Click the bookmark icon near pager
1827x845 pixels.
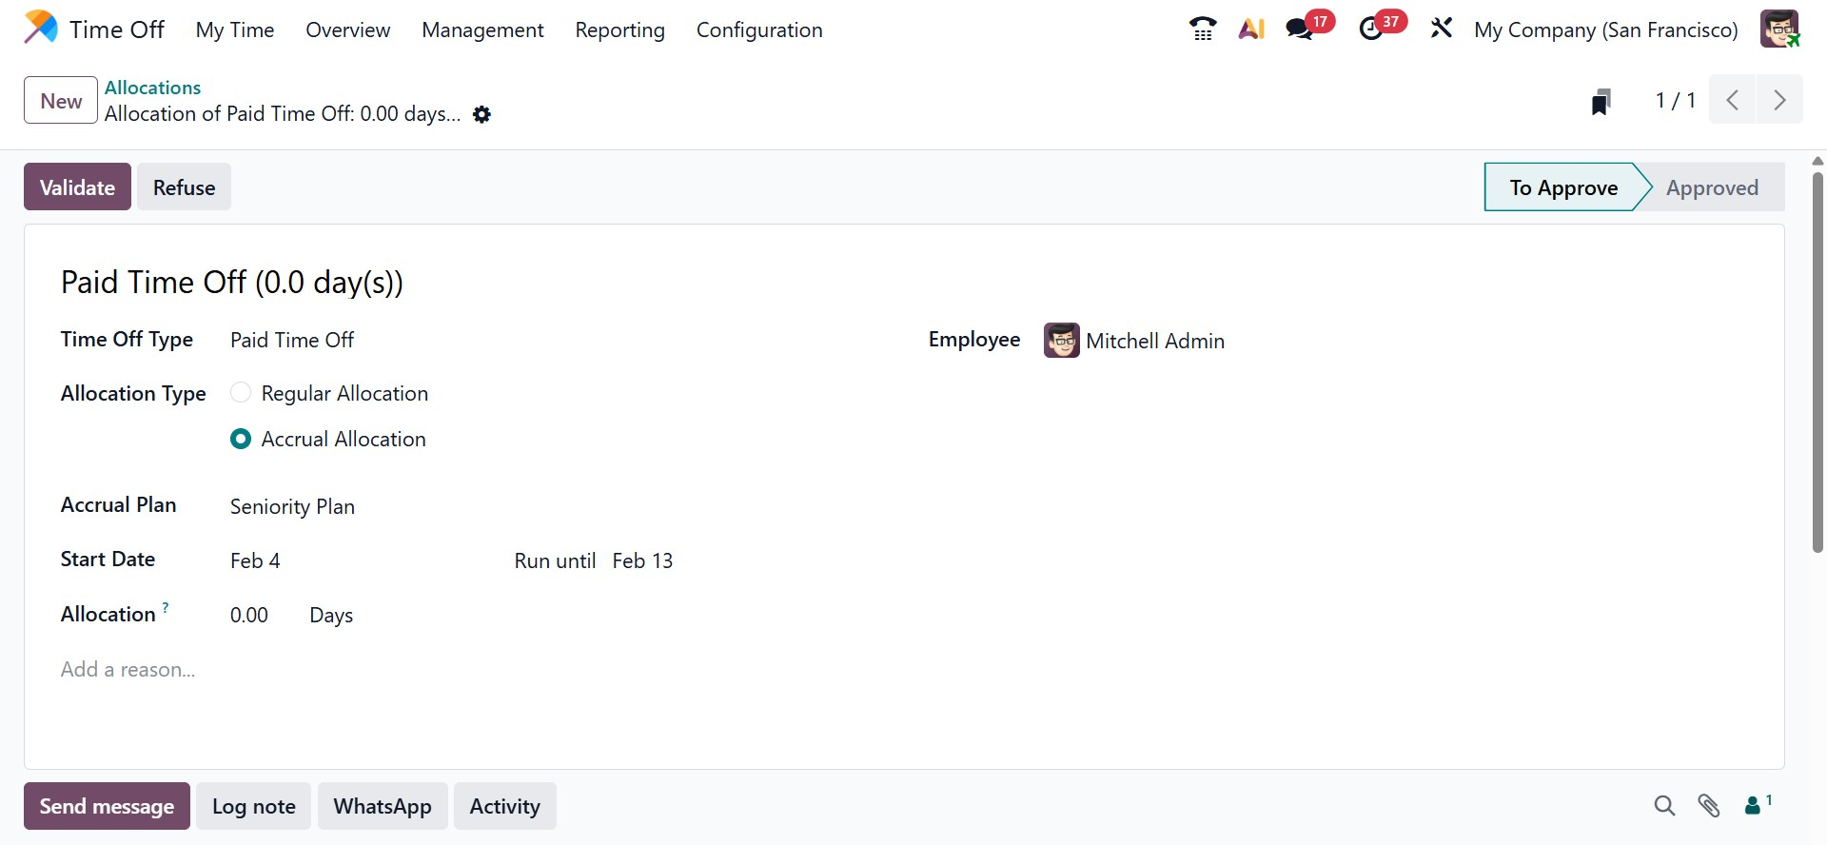1601,101
